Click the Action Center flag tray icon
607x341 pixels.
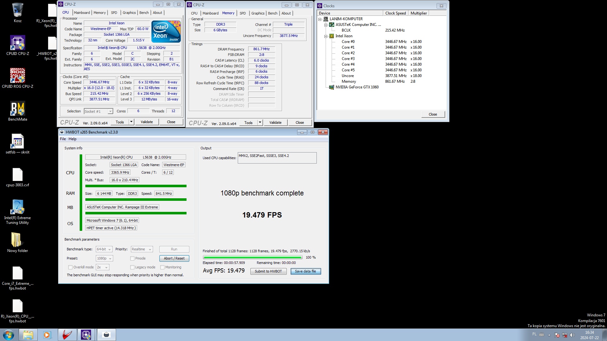pyautogui.click(x=557, y=335)
